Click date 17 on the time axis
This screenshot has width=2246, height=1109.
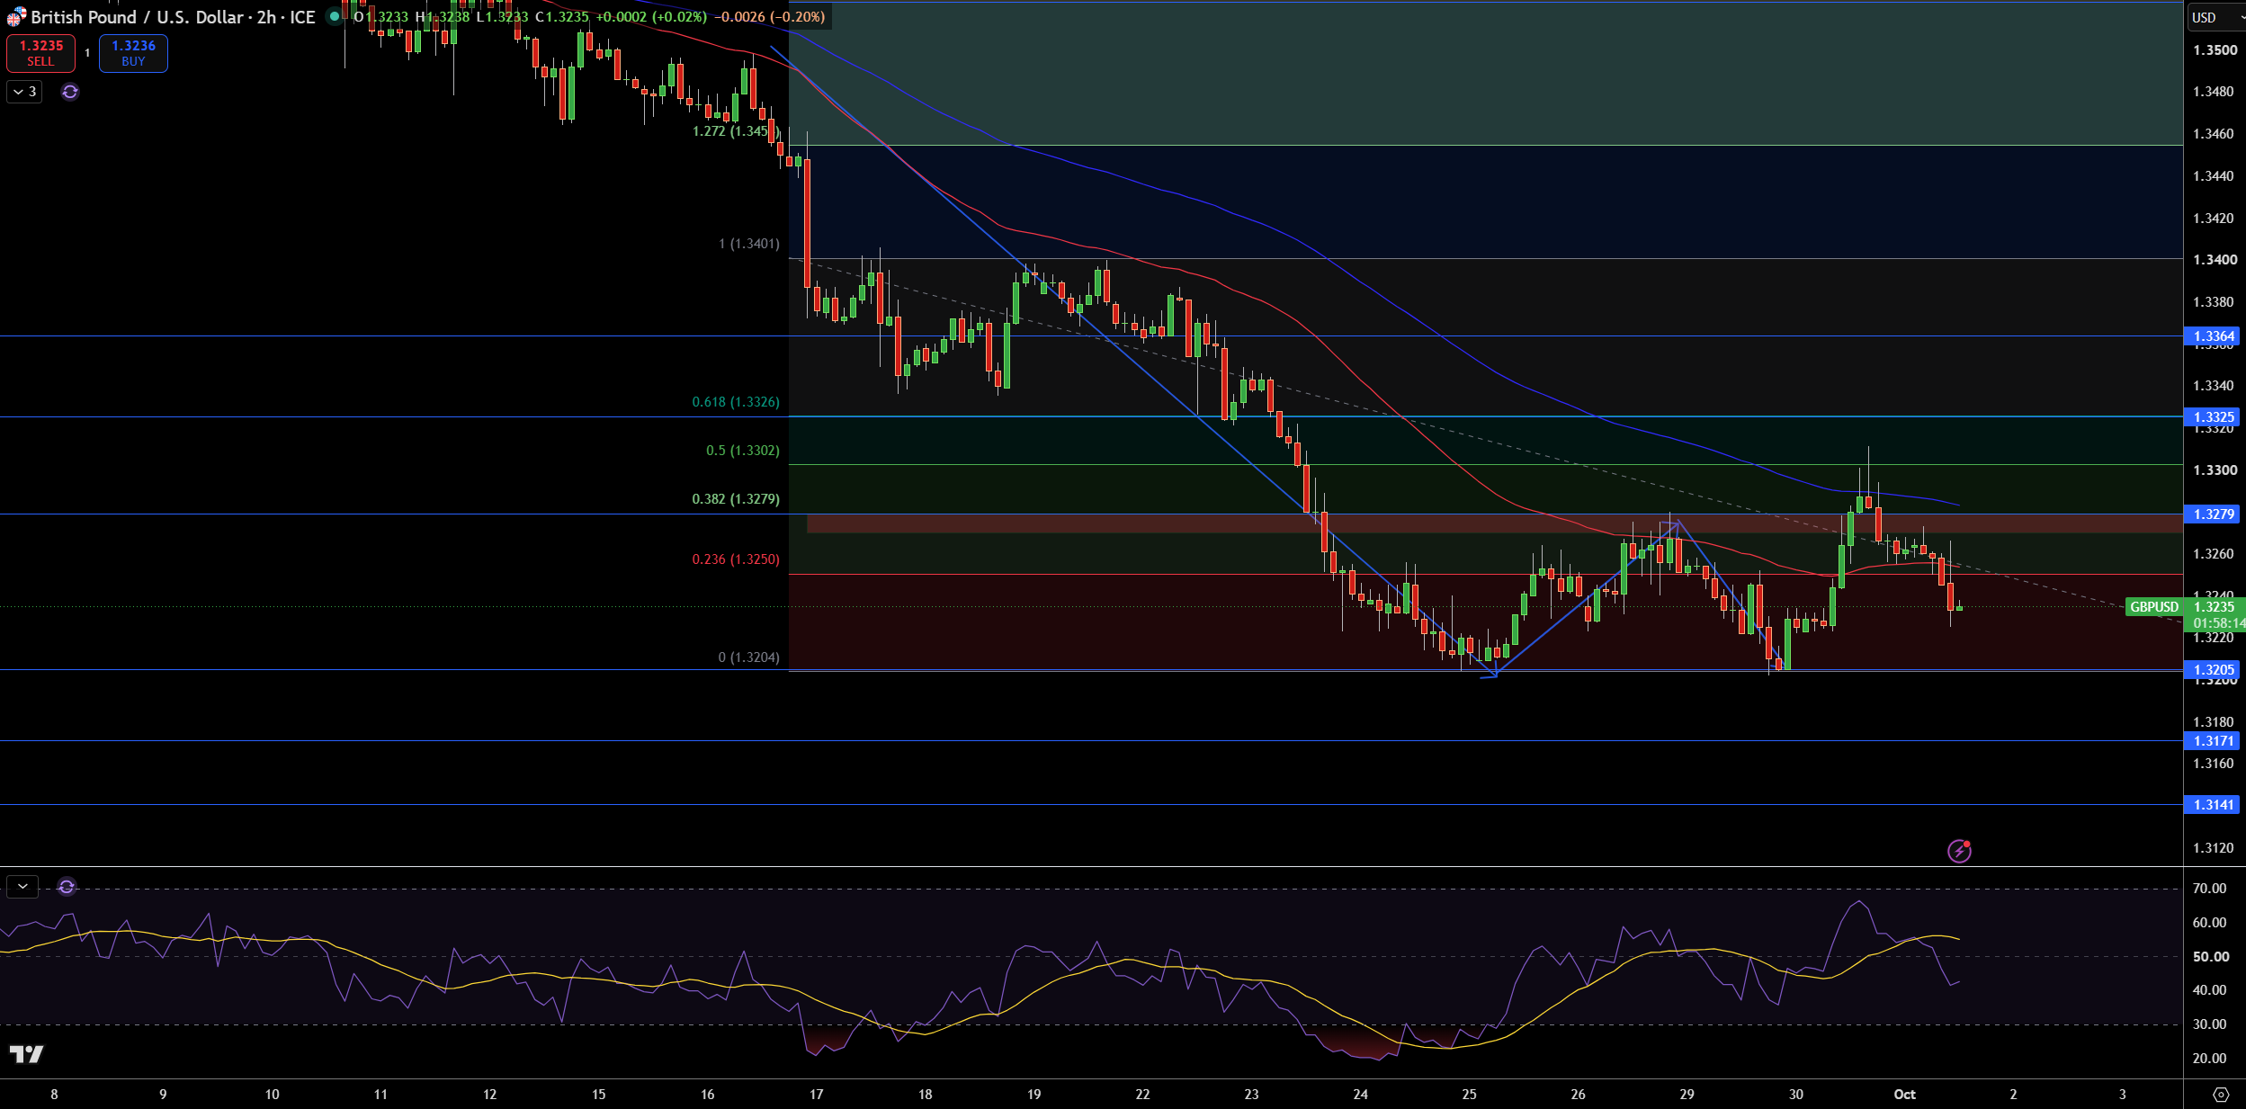click(x=817, y=1095)
